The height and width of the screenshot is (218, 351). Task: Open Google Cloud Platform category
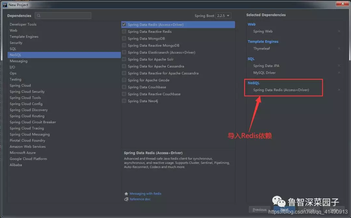click(64, 159)
